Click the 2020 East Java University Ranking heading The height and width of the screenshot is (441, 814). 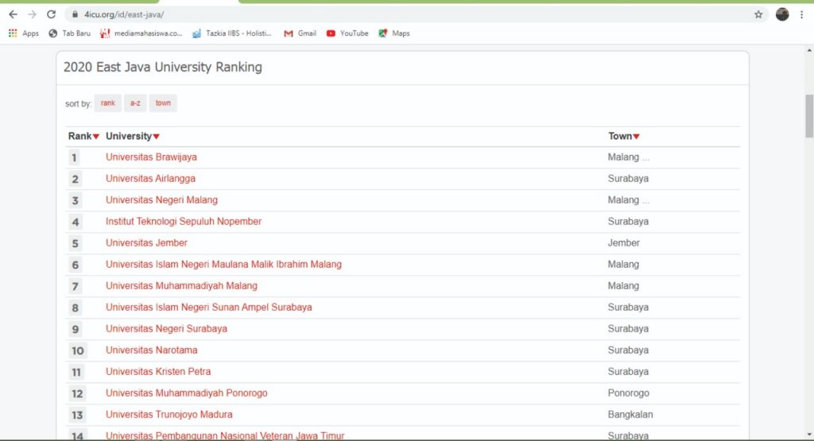click(162, 67)
